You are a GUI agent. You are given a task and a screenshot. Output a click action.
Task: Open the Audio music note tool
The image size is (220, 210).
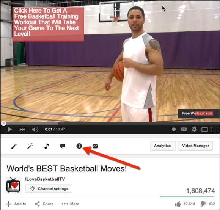(x=46, y=146)
